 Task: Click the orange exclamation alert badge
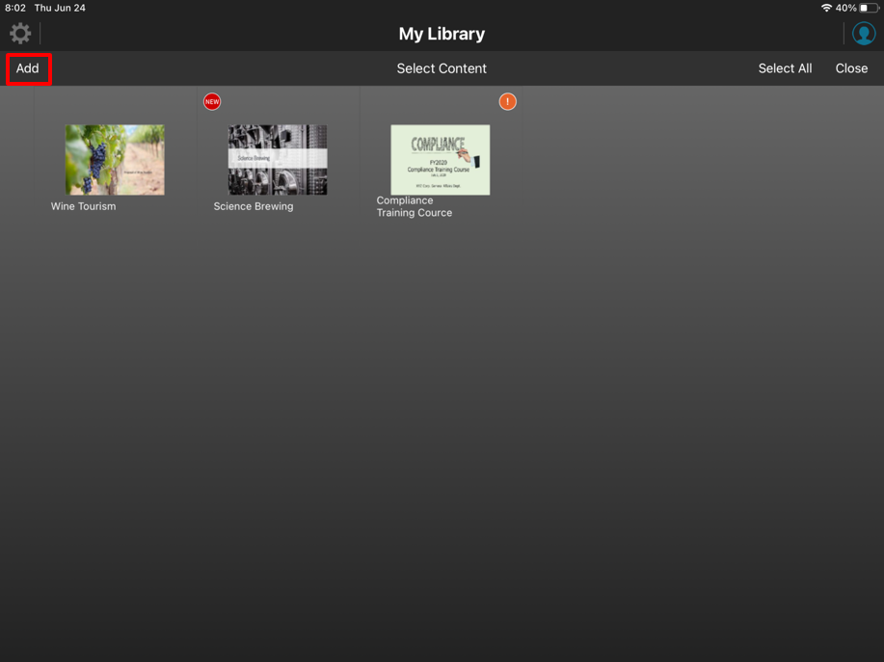[x=507, y=101]
